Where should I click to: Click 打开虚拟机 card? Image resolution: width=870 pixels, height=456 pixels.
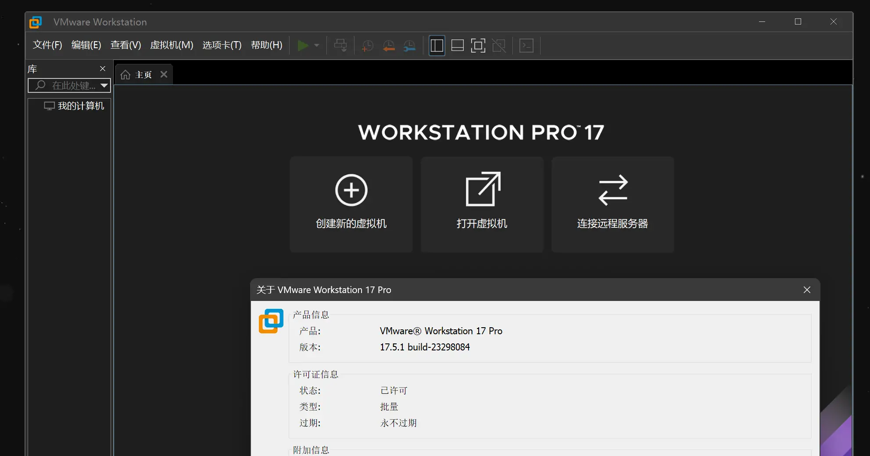click(482, 205)
